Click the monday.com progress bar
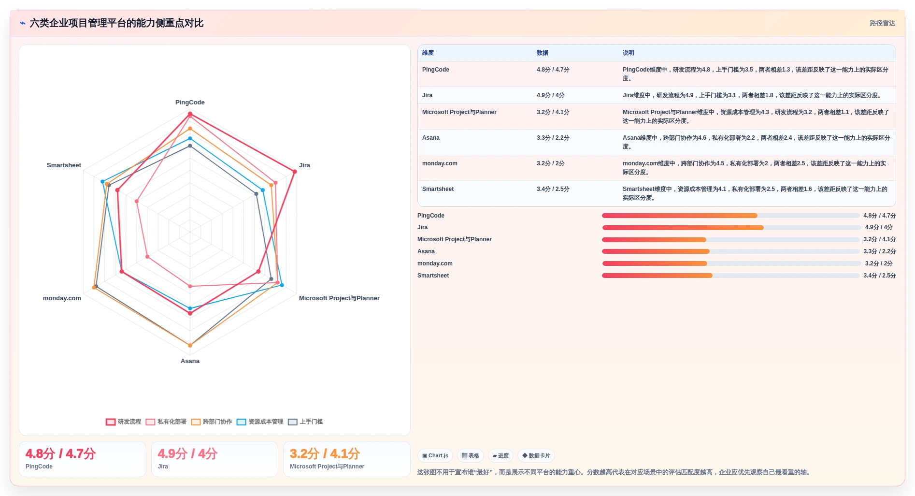 tap(731, 263)
